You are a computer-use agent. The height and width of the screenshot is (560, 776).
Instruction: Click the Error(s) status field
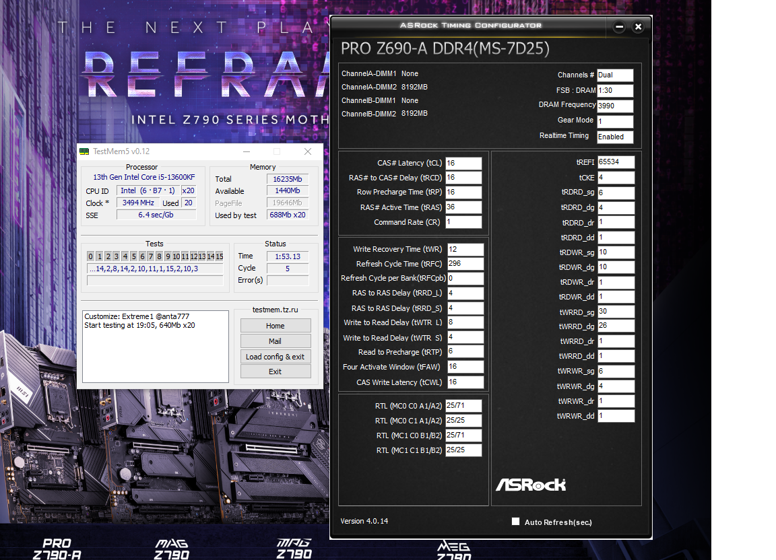[288, 281]
